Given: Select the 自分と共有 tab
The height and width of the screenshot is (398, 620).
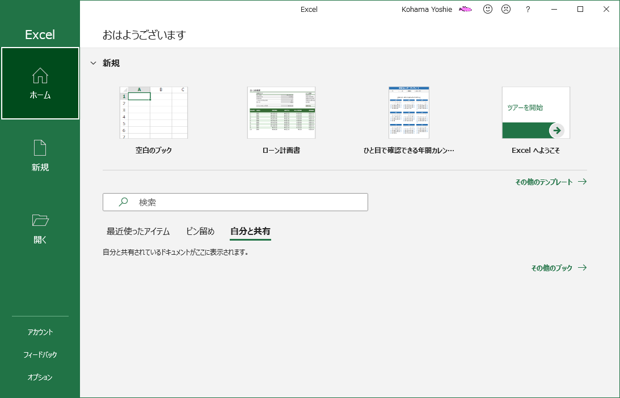Looking at the screenshot, I should tap(250, 232).
